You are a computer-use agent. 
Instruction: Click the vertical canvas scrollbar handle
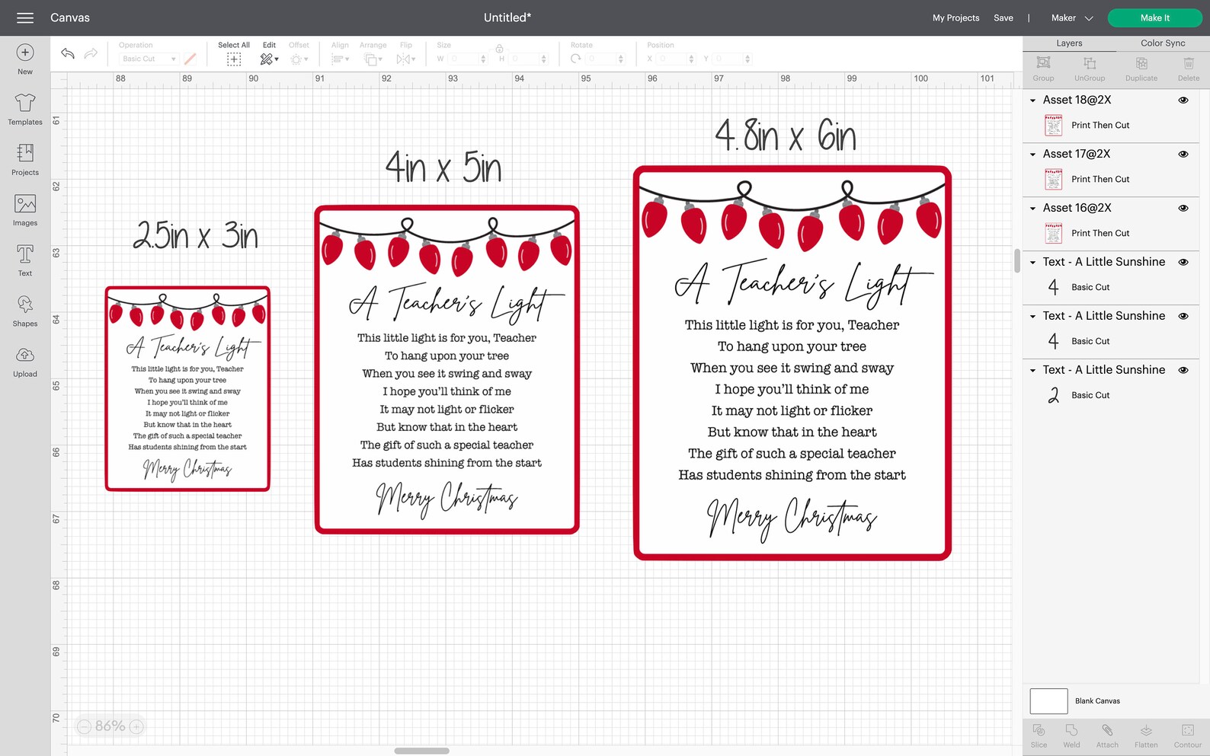1017,260
